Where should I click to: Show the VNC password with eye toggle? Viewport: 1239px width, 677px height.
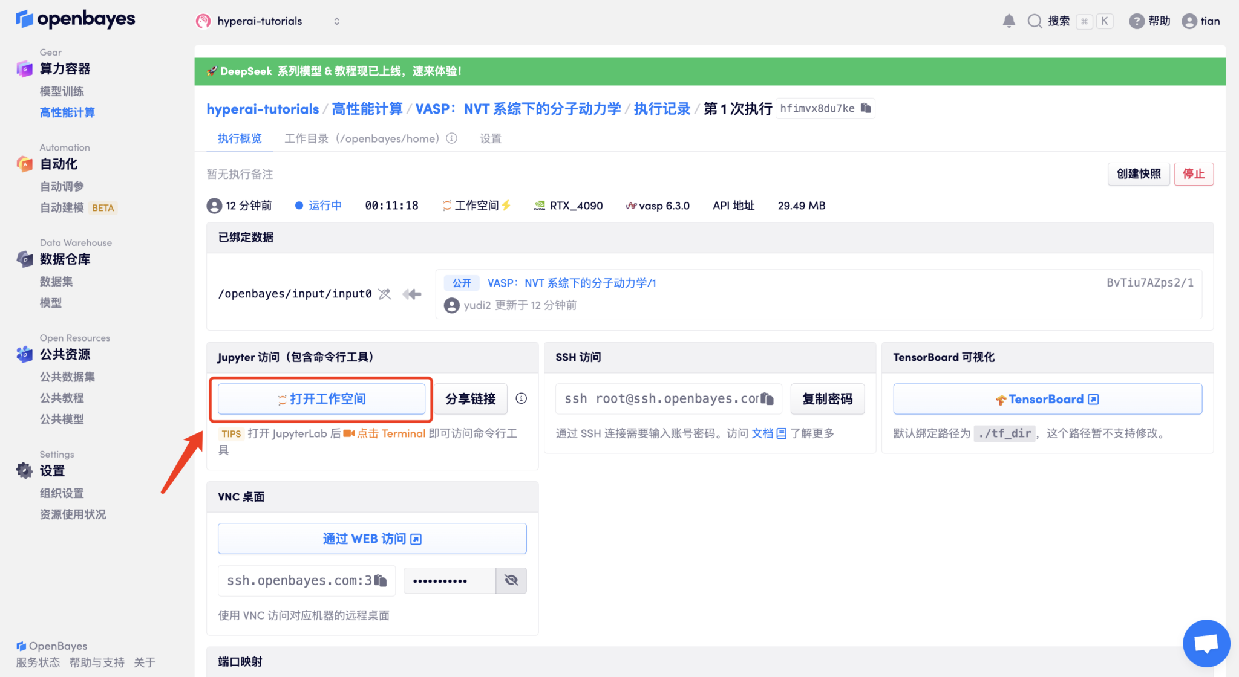[x=511, y=580]
